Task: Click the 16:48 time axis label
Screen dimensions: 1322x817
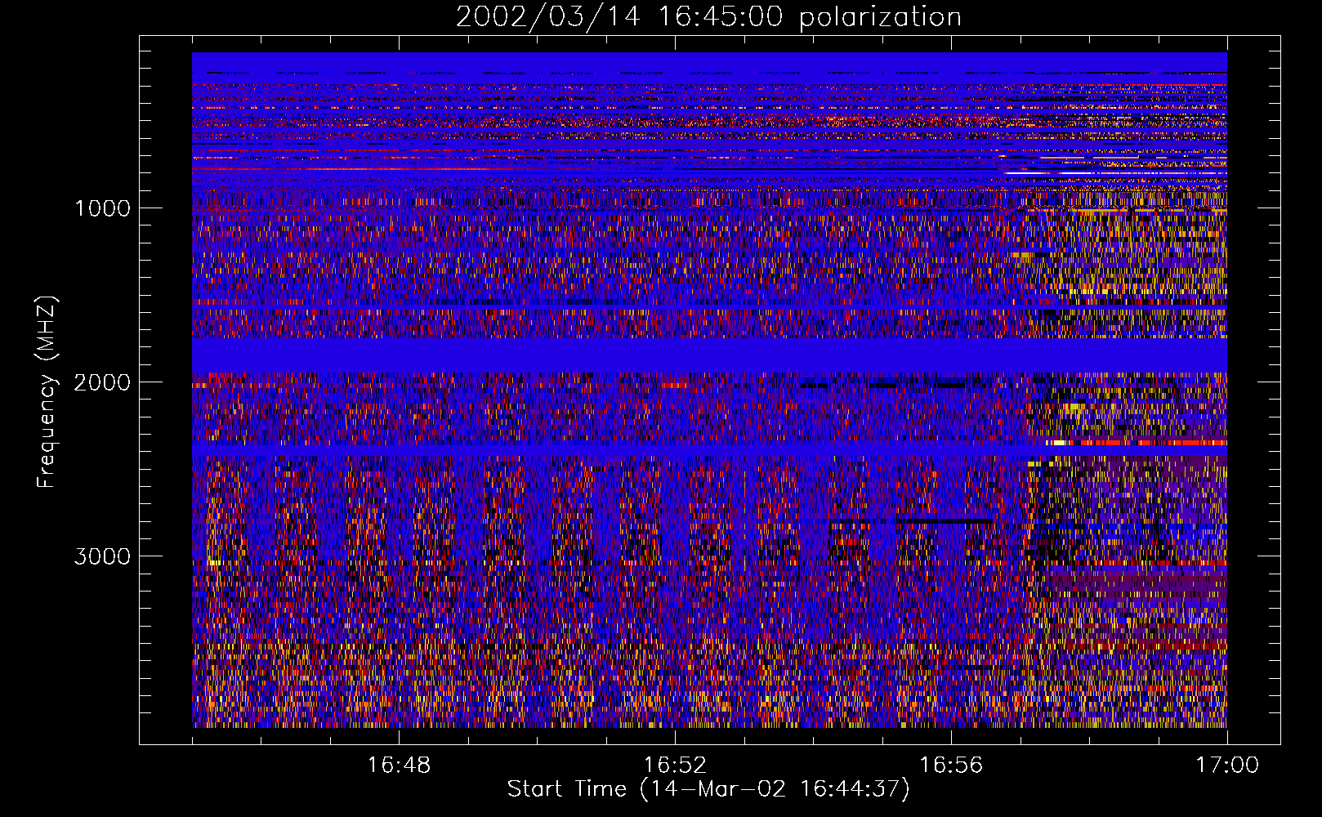Action: [x=399, y=766]
